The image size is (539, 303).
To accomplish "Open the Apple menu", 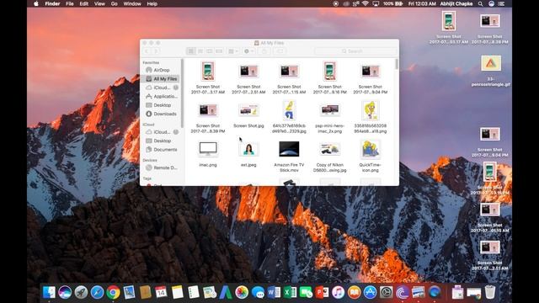I will (x=36, y=3).
